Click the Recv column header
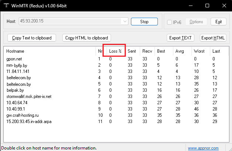The image size is (232, 151). point(147,51)
